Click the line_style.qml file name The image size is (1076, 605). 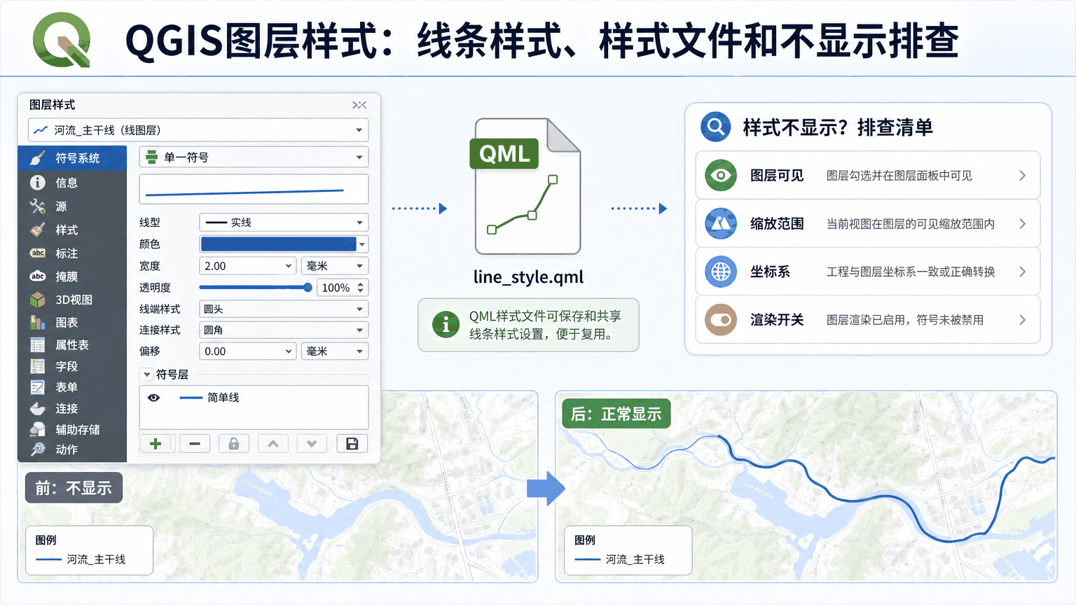click(x=528, y=277)
